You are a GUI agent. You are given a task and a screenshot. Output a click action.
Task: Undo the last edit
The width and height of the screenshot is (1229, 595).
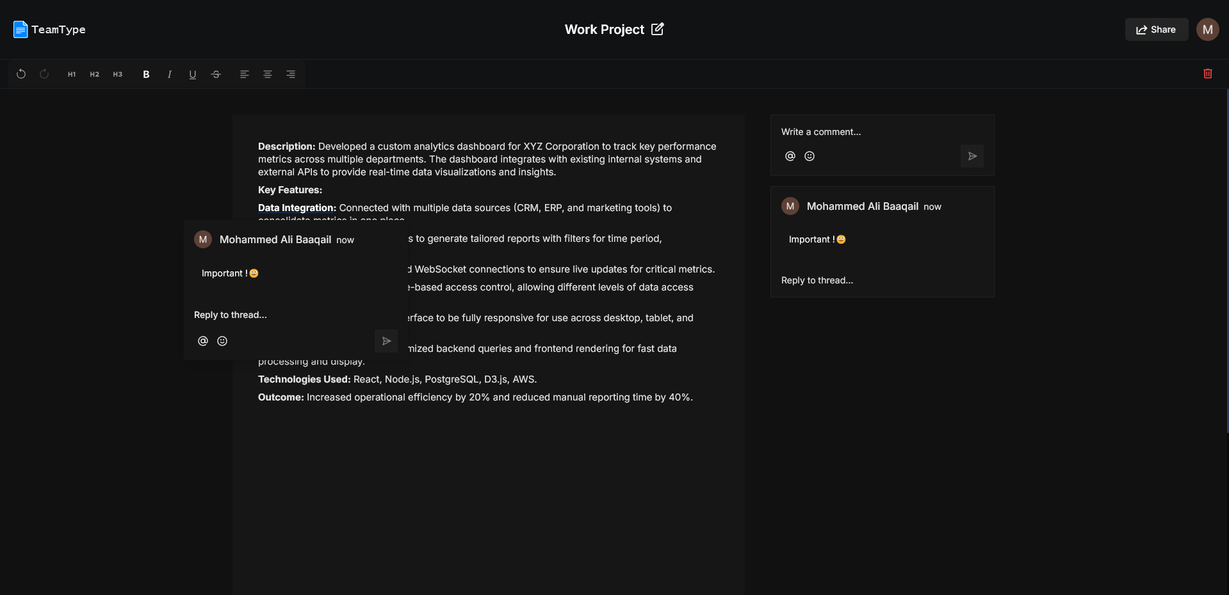21,74
